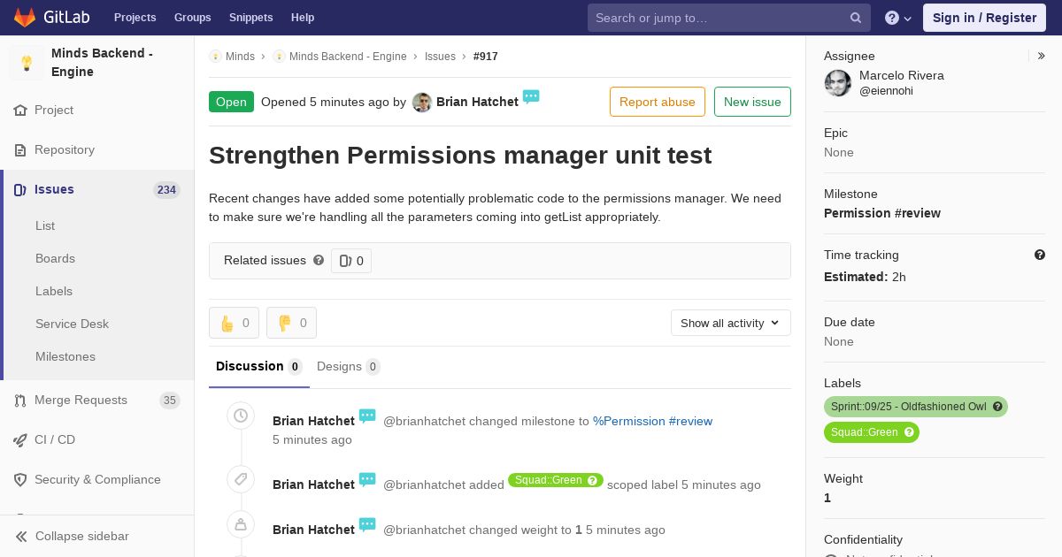Open Security & Compliance shield item
1062x557 pixels.
click(x=97, y=479)
